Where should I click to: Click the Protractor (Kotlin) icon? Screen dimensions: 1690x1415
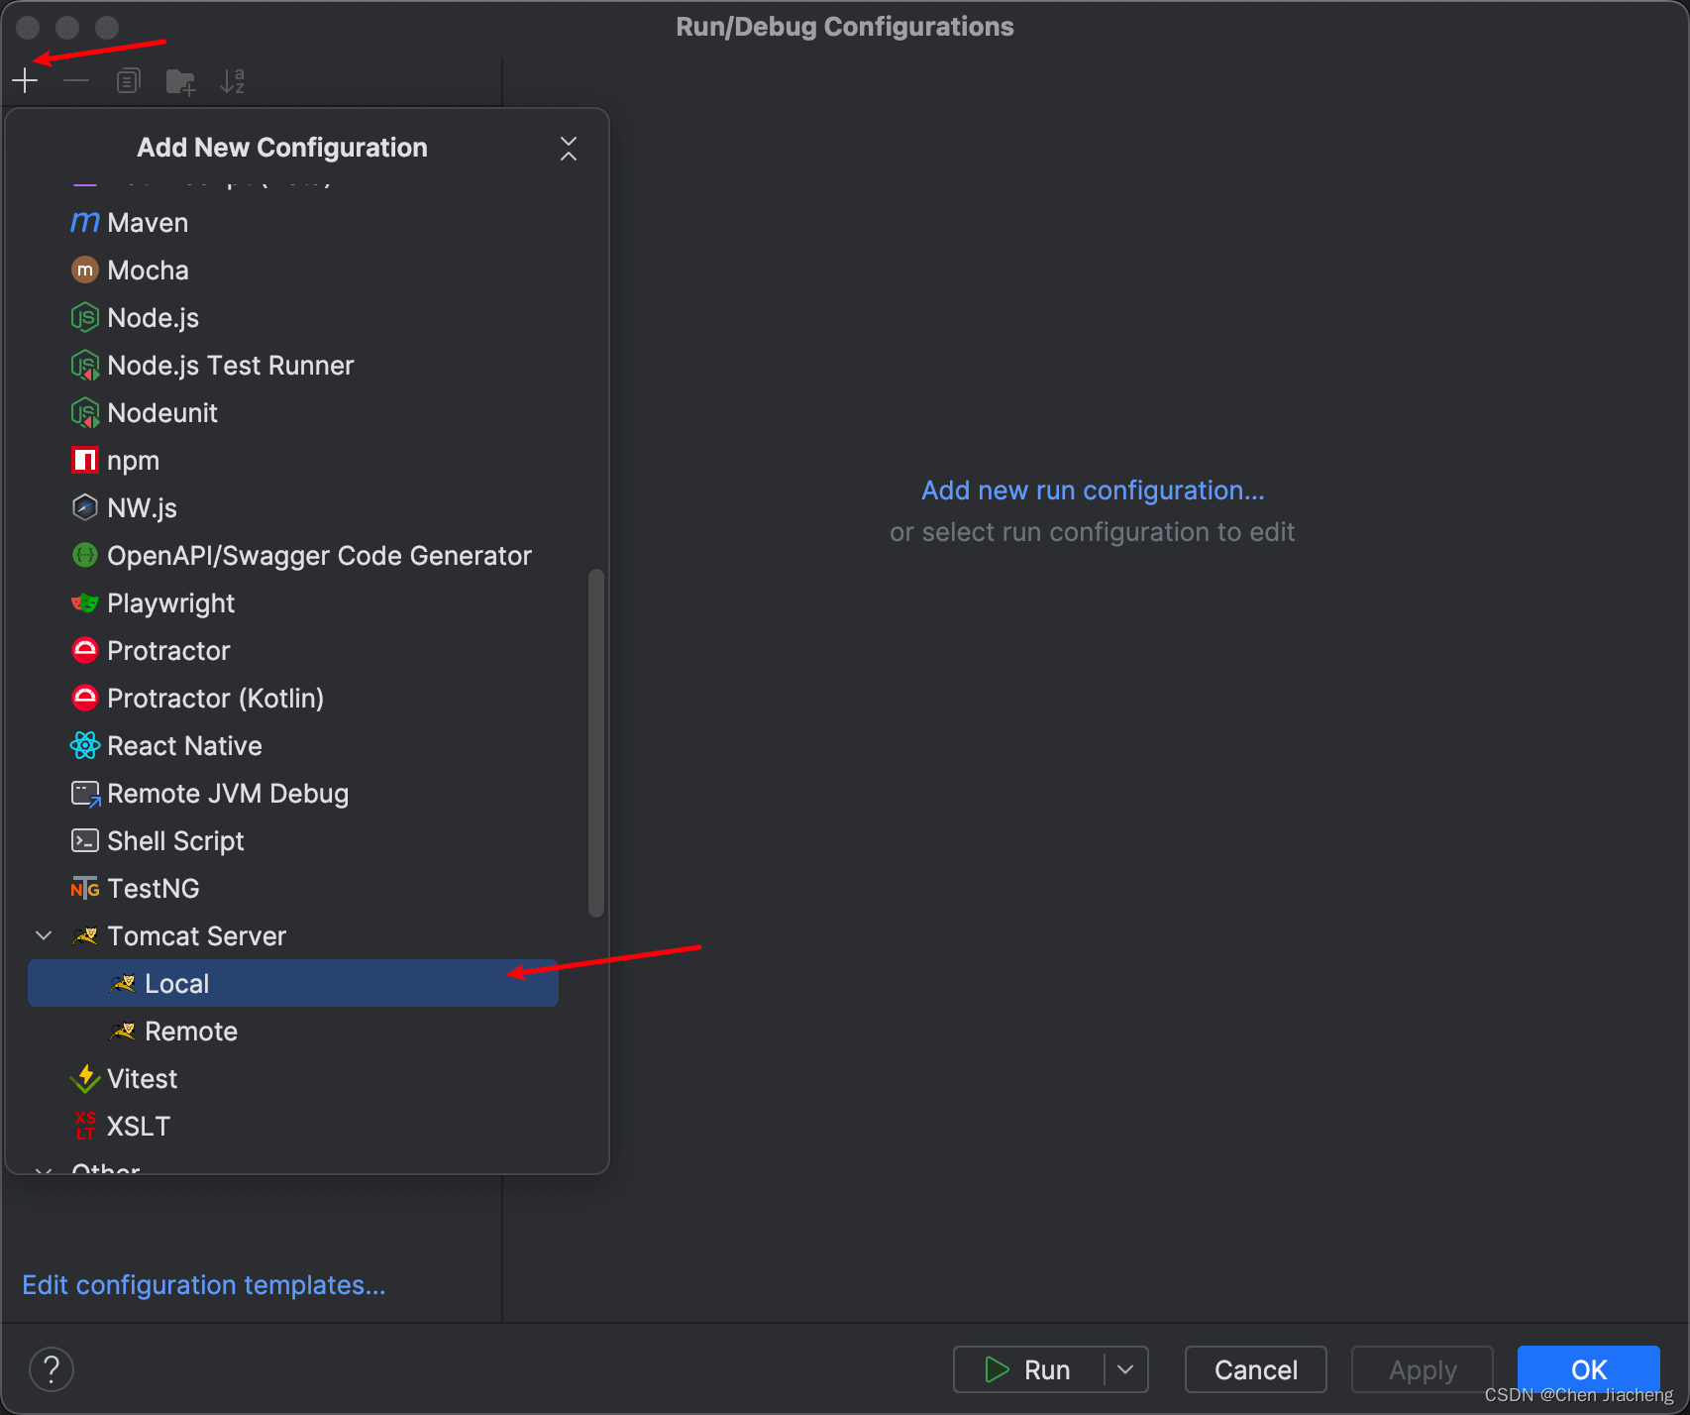click(85, 698)
